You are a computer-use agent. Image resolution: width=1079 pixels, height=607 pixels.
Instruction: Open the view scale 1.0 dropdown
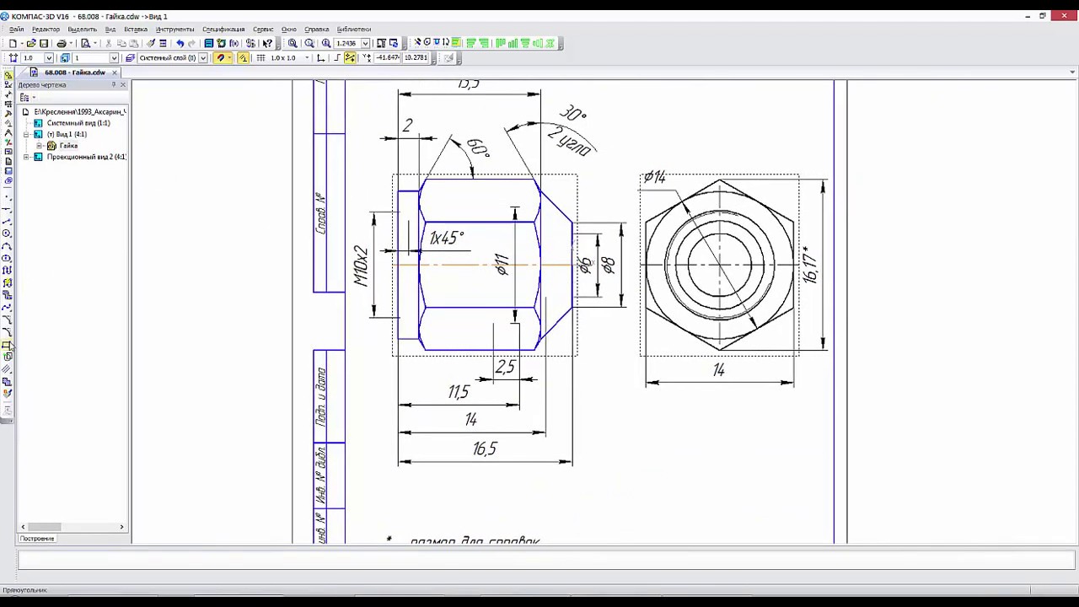coord(49,58)
